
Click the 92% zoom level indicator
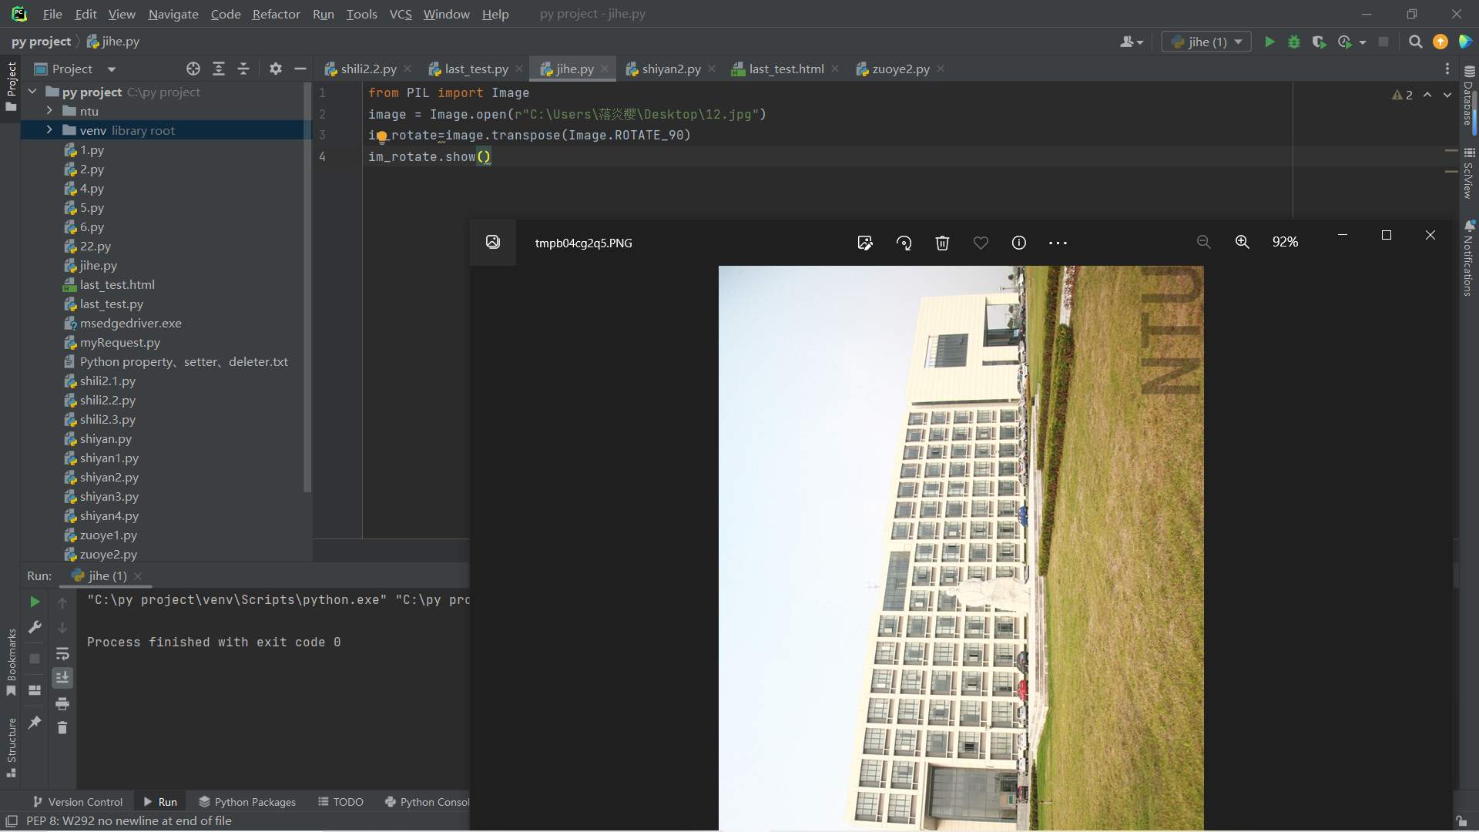(x=1285, y=241)
